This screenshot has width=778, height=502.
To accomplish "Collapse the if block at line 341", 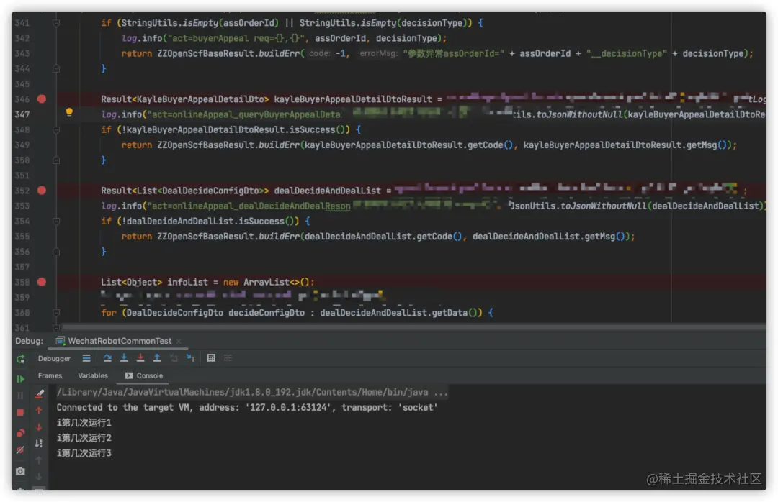I will [x=56, y=23].
